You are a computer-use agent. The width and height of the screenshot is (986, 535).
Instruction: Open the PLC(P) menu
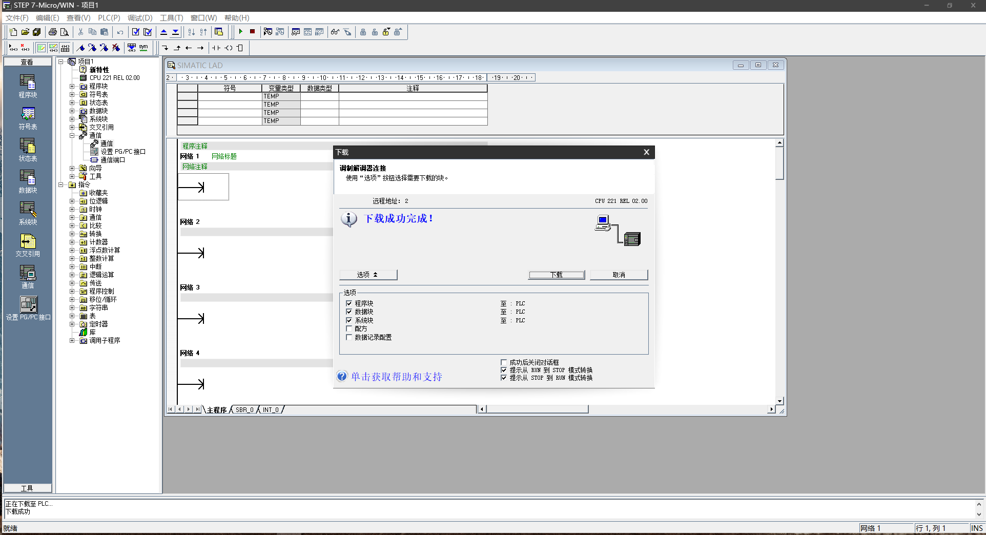[x=109, y=18]
